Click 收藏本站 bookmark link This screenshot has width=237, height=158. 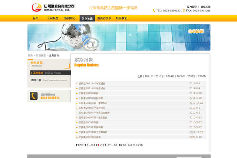click(205, 7)
